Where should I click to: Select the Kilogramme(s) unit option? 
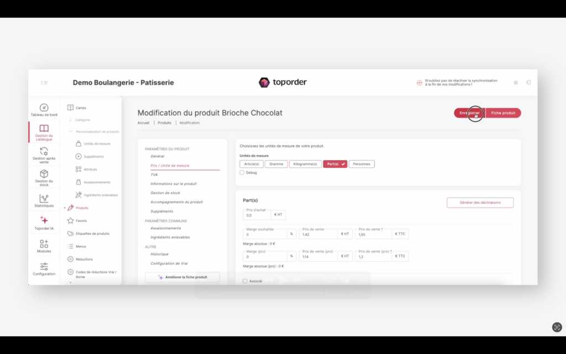coord(305,164)
